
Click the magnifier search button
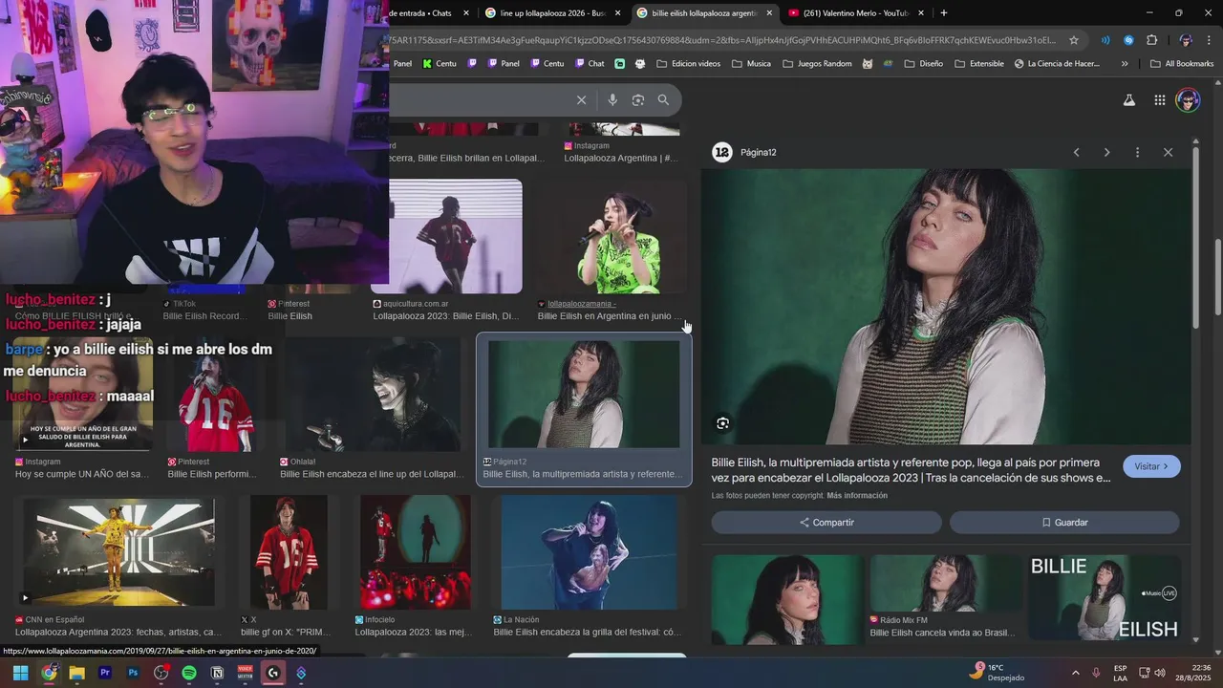(663, 100)
